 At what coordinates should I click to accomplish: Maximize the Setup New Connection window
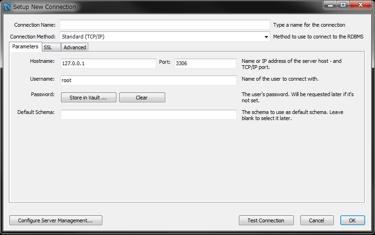[343, 5]
